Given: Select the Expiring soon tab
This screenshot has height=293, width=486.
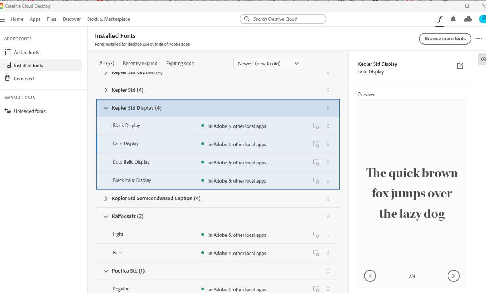Looking at the screenshot, I should (x=180, y=64).
